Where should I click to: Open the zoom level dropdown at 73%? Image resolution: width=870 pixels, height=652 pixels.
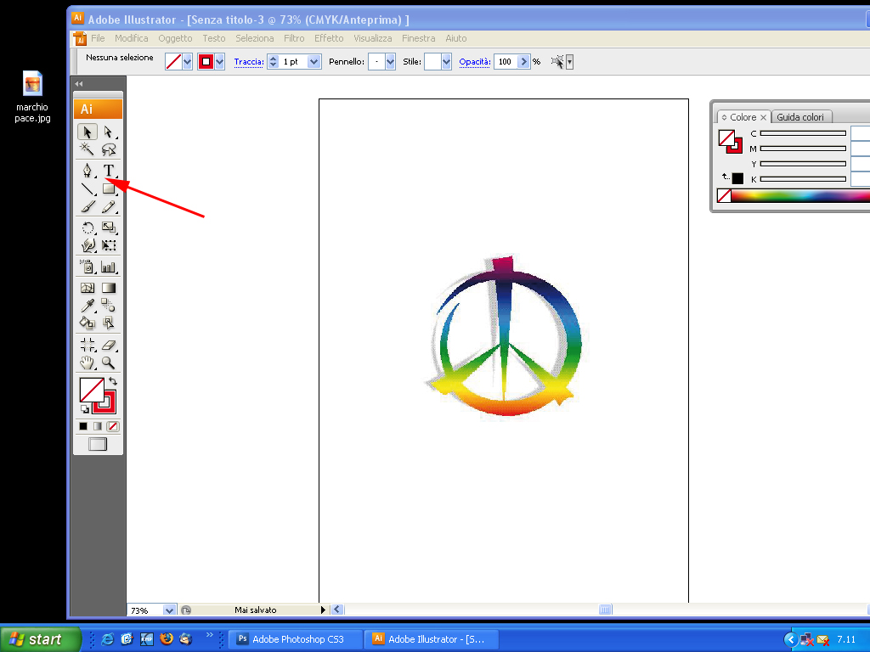170,610
